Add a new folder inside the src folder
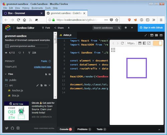 (45, 85)
